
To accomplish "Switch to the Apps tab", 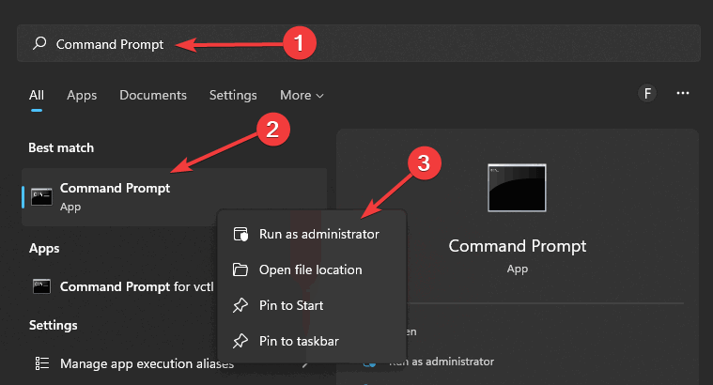I will [82, 95].
